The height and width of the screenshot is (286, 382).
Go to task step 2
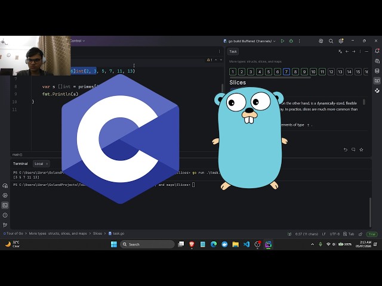click(242, 71)
